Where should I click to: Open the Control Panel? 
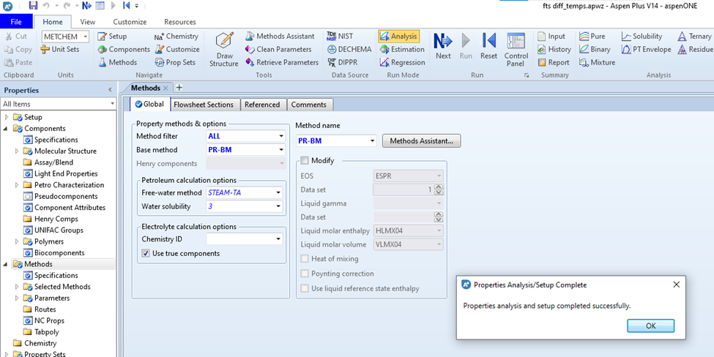[x=516, y=50]
